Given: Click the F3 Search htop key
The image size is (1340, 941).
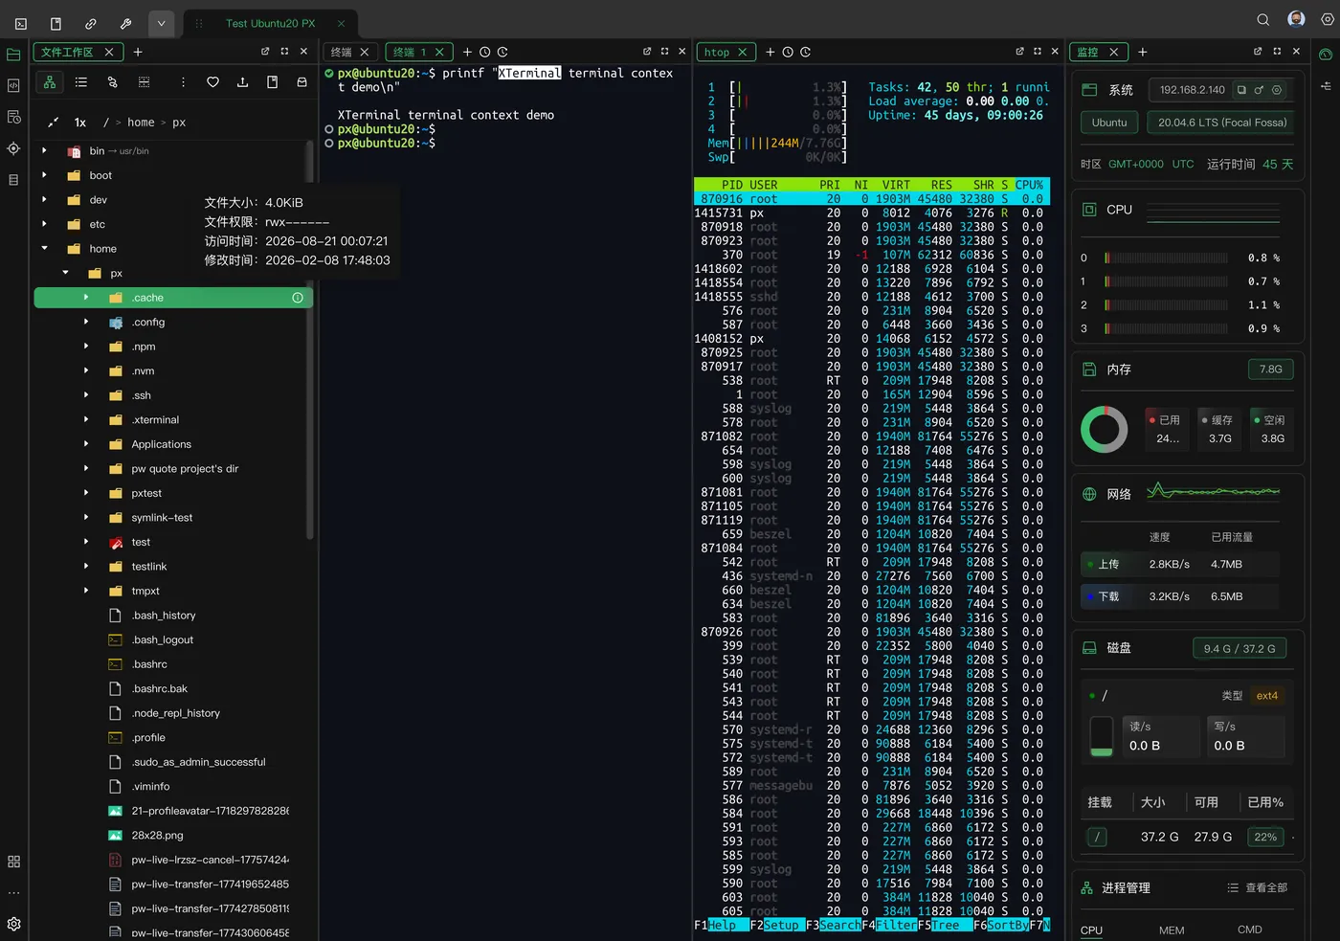Looking at the screenshot, I should coord(834,926).
